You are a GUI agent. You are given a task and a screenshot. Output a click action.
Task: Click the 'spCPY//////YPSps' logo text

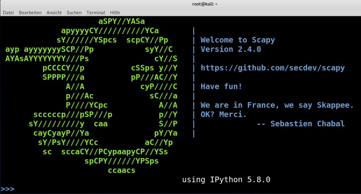point(122,161)
